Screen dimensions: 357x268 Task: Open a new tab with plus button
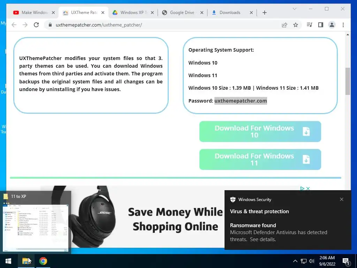264,13
